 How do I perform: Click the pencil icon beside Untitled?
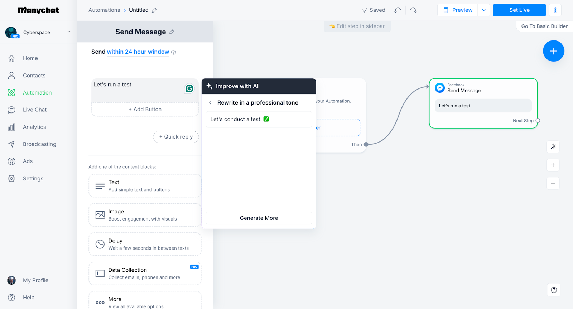tap(154, 10)
